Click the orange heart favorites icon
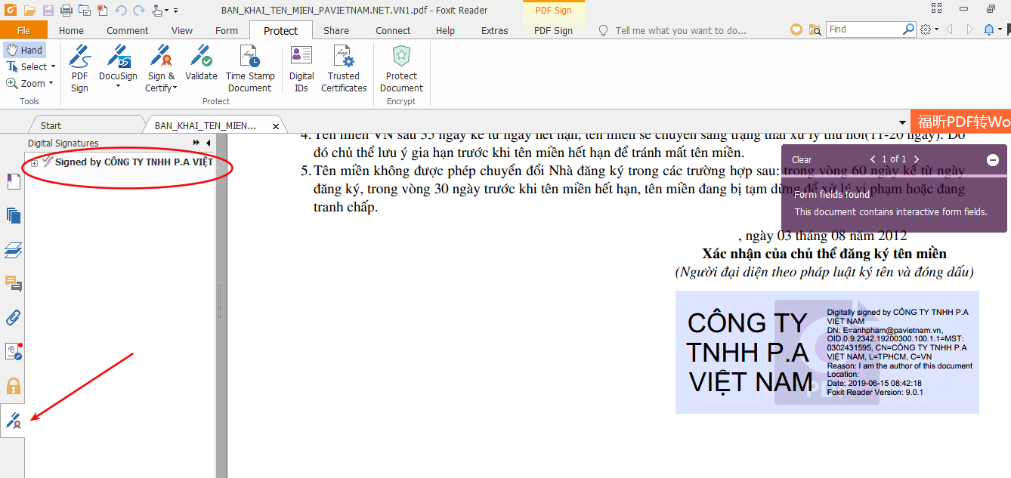The image size is (1011, 478). [796, 29]
